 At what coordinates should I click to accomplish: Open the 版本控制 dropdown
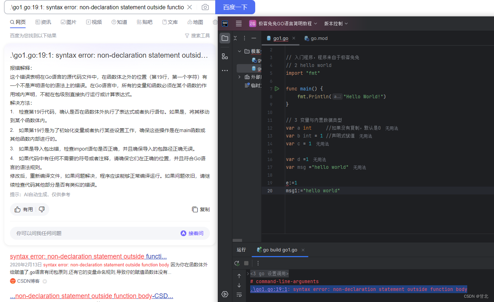(x=336, y=24)
